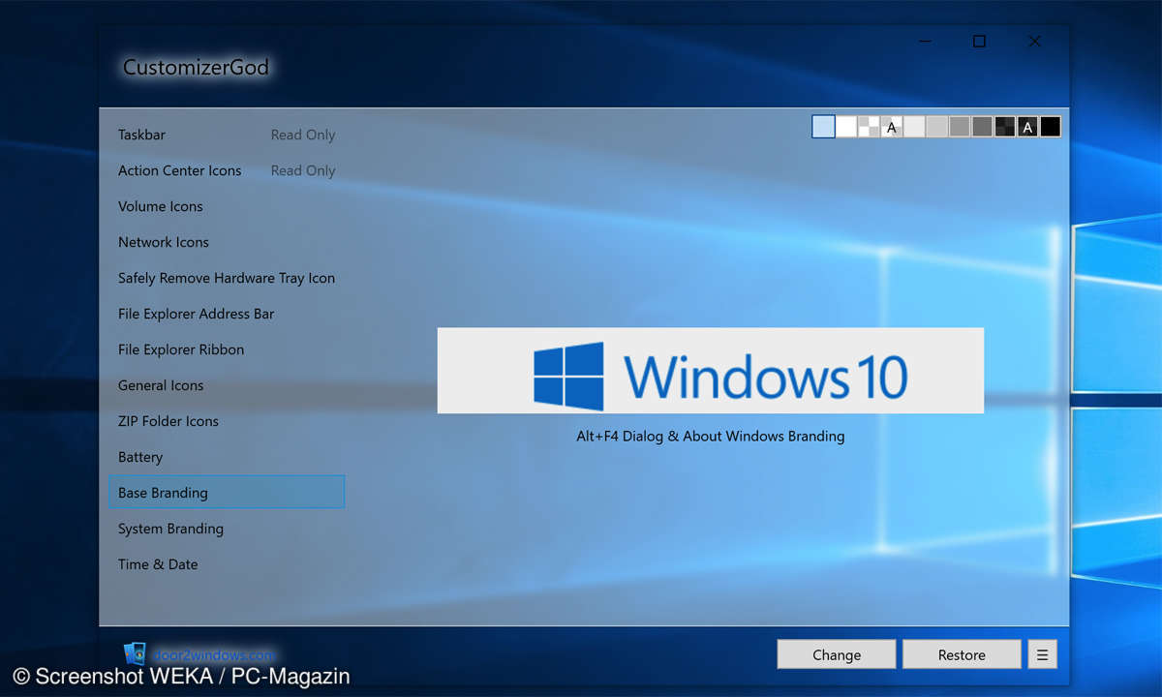
Task: Switch to System Branding
Action: pyautogui.click(x=227, y=529)
